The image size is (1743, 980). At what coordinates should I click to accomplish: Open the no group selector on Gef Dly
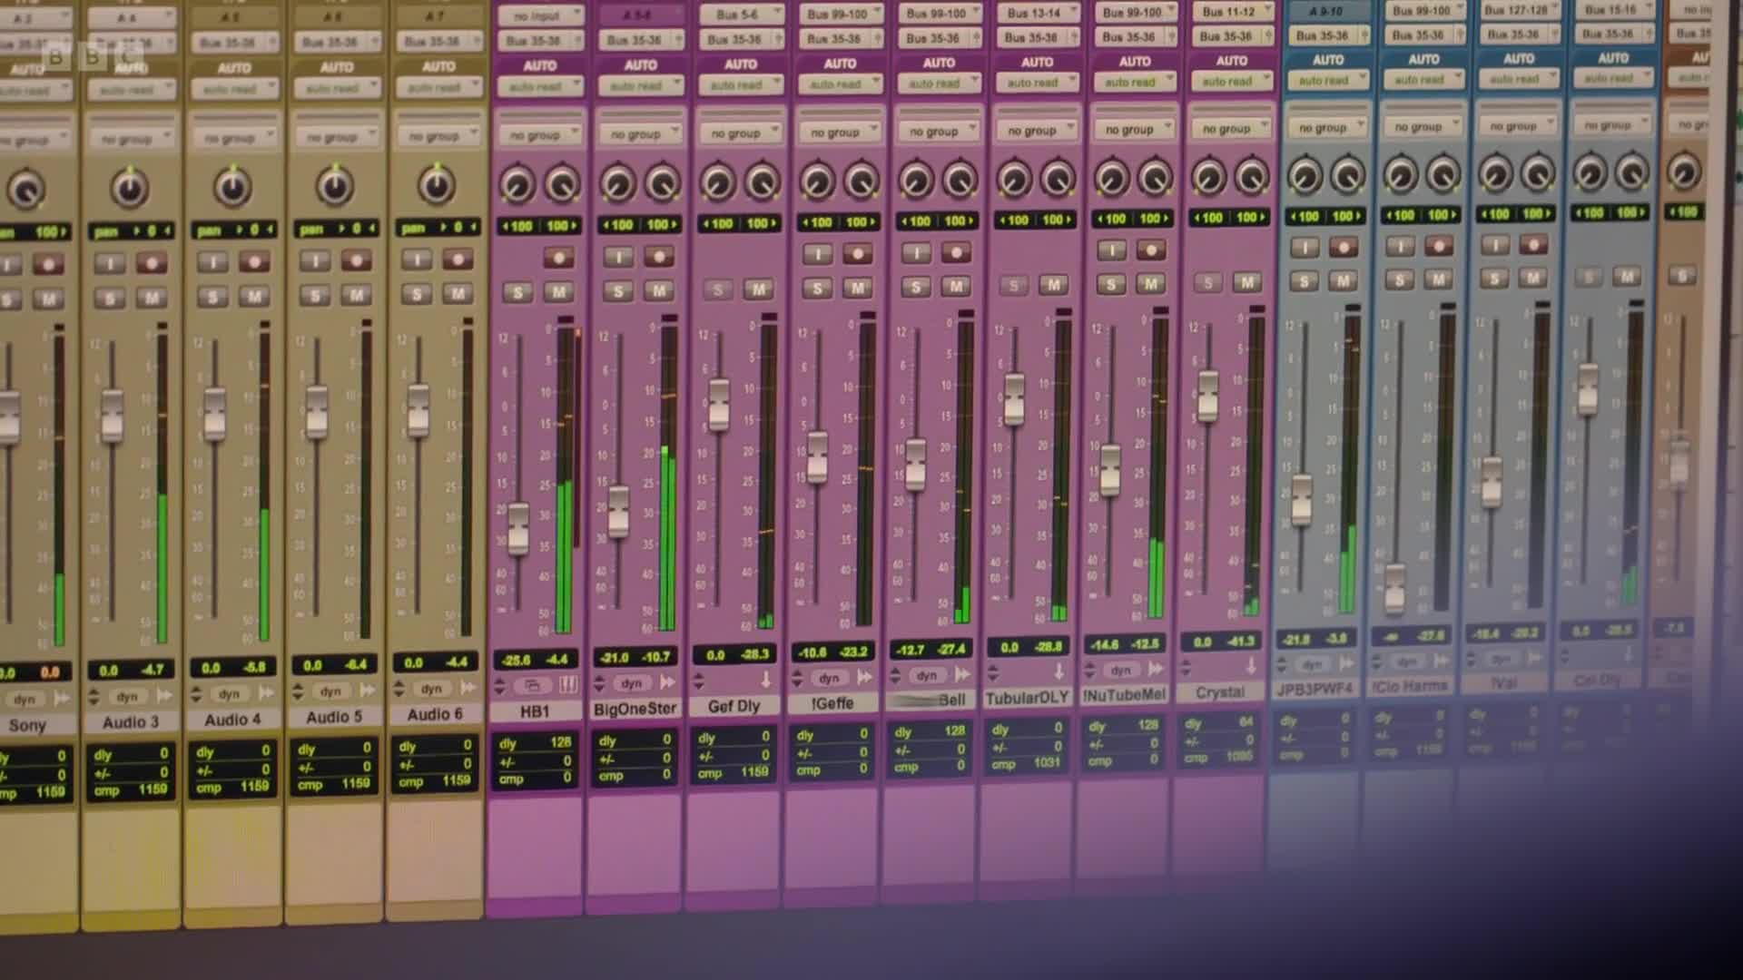click(741, 133)
